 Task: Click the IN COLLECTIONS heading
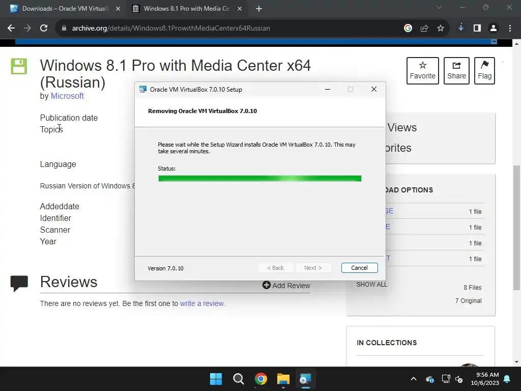click(387, 343)
